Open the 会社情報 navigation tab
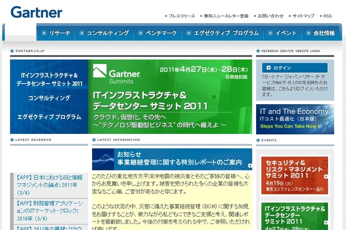Image resolution: width=346 pixels, height=230 pixels. tap(321, 33)
